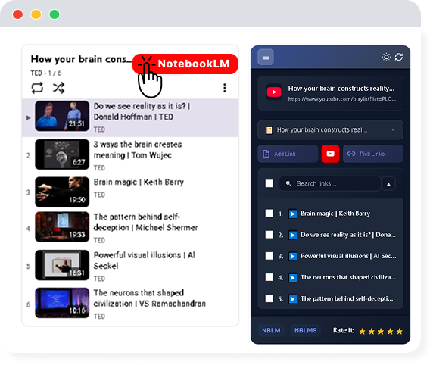Open Powerful visual illusions | Al Seckel playlist title

click(x=144, y=260)
